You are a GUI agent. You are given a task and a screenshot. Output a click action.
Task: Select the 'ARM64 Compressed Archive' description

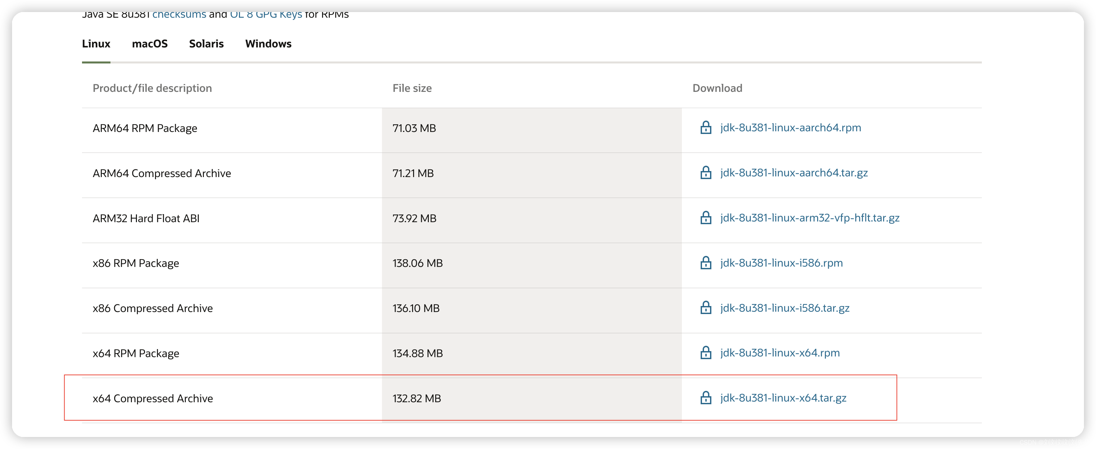pyautogui.click(x=162, y=173)
